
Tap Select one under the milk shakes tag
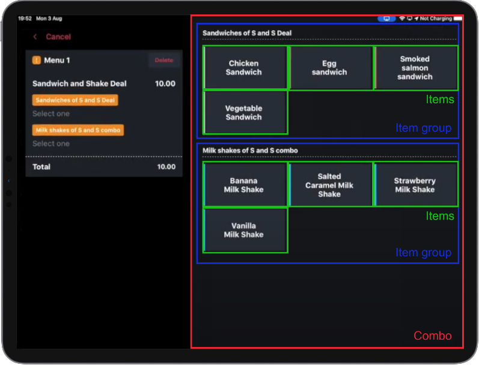[x=51, y=144]
